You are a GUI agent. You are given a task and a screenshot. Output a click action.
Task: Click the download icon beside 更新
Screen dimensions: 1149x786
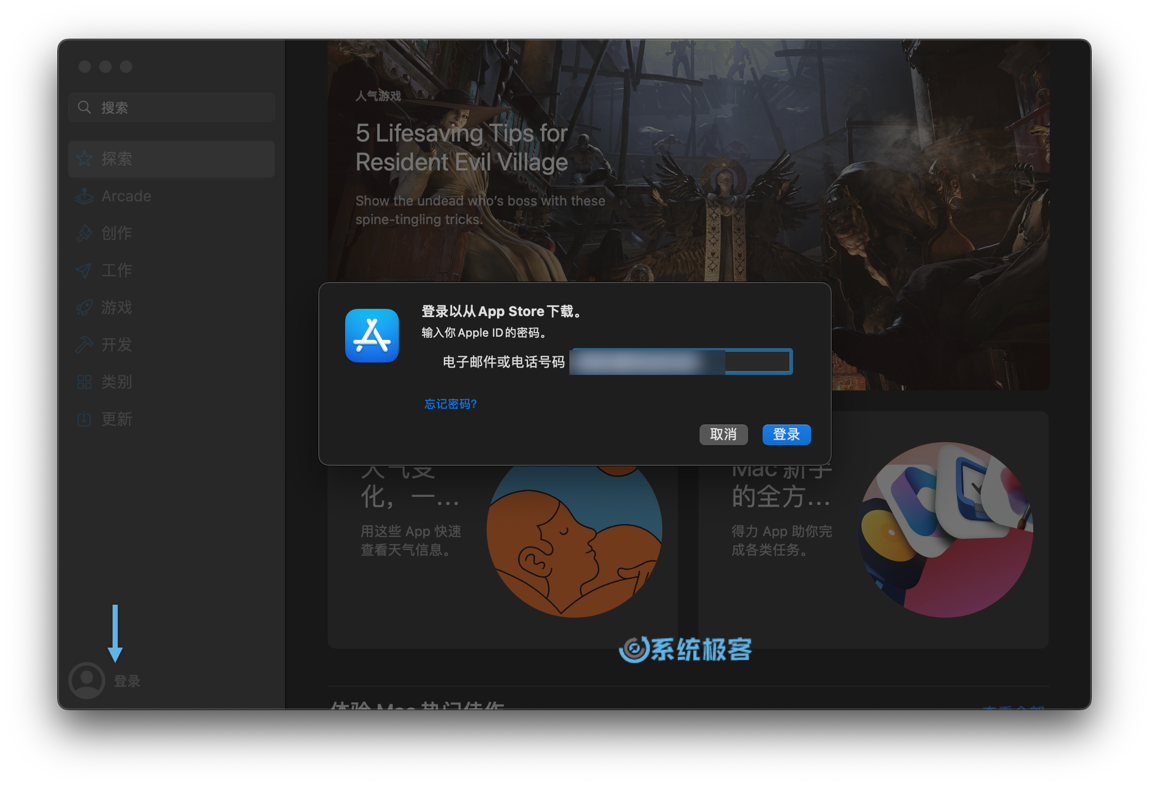pos(84,419)
